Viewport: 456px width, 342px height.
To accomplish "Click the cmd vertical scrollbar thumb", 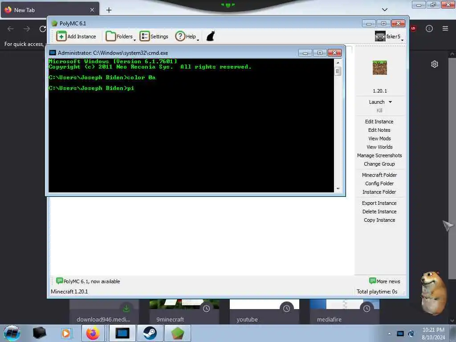I will pos(338,71).
